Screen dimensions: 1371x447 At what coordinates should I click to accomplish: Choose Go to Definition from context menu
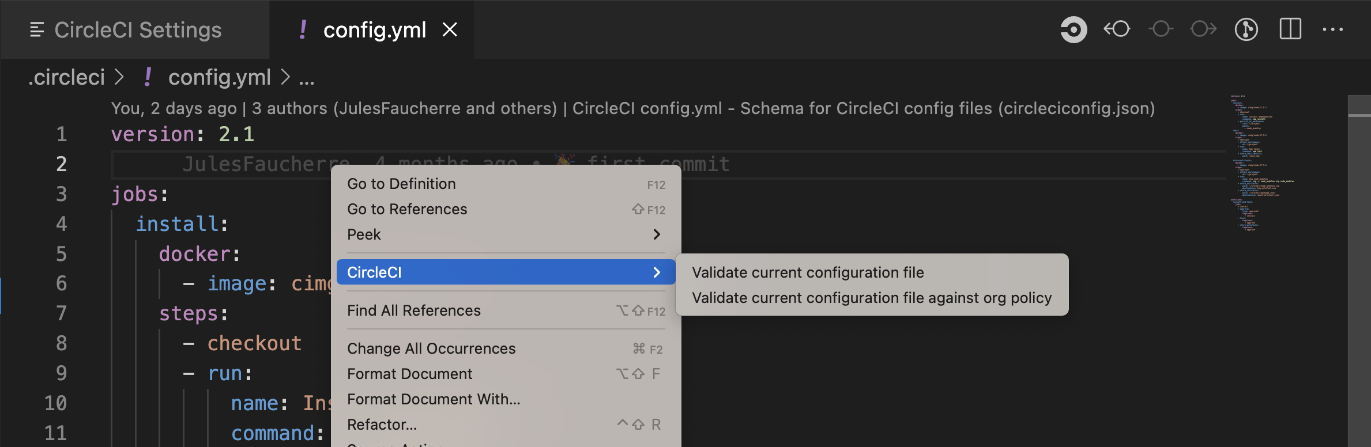pos(506,184)
